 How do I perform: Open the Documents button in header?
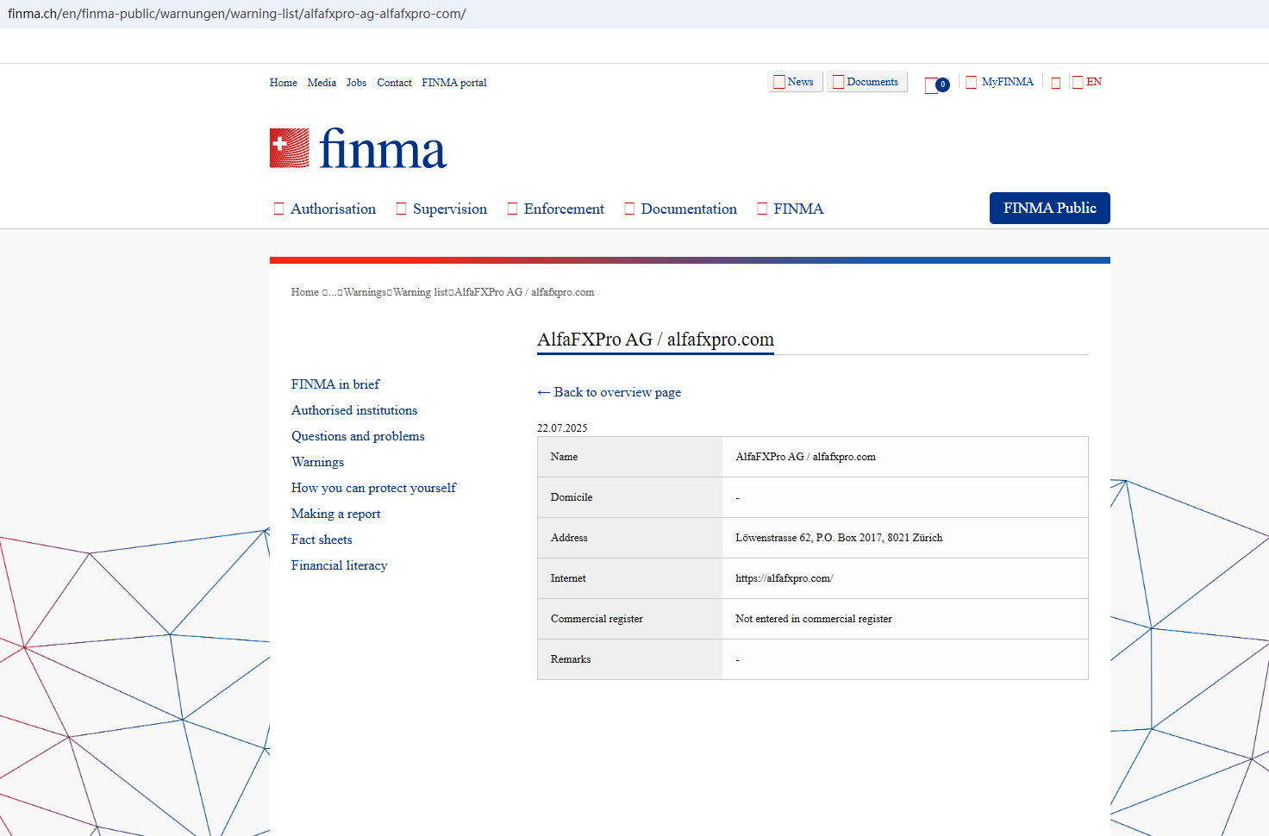pyautogui.click(x=866, y=82)
